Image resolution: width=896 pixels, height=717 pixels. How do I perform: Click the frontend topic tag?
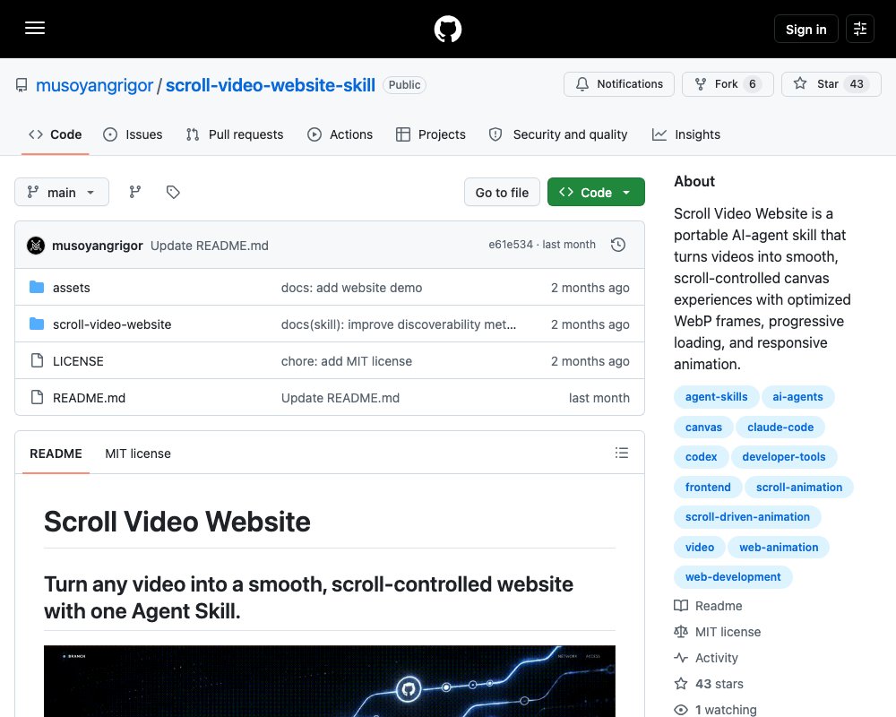pos(708,488)
